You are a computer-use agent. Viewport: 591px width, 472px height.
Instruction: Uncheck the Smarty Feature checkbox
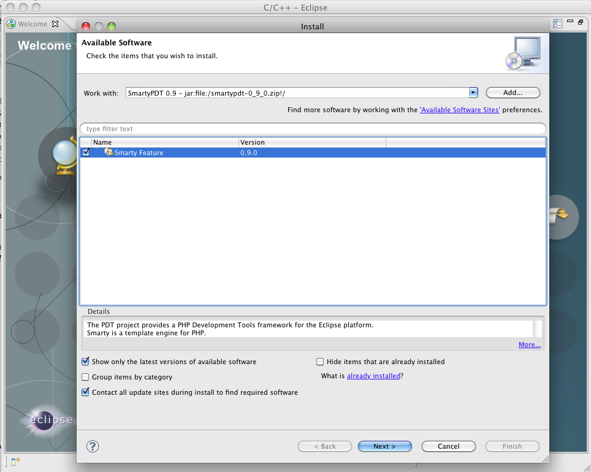86,152
